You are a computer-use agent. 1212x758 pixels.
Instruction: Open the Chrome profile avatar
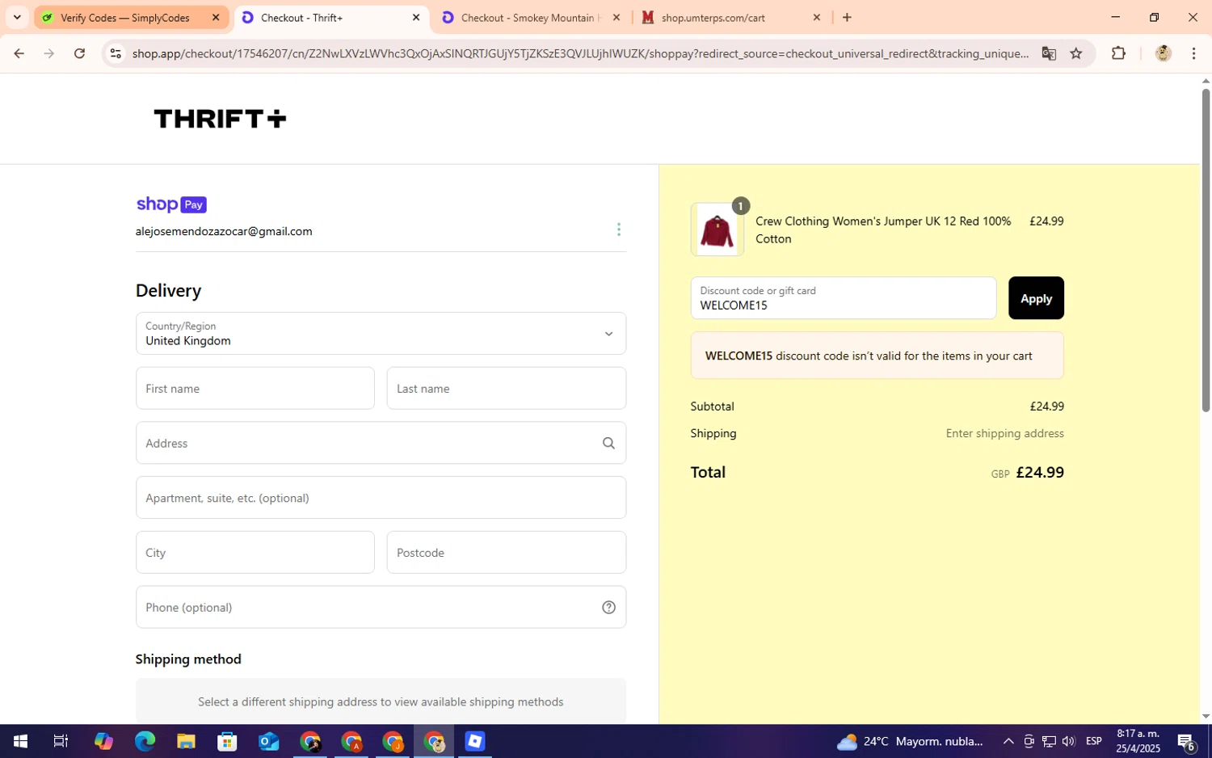(1164, 53)
